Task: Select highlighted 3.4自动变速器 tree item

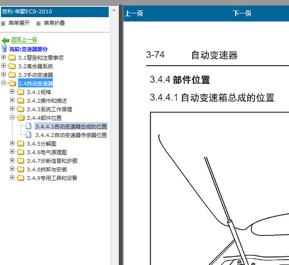Action: [36, 84]
